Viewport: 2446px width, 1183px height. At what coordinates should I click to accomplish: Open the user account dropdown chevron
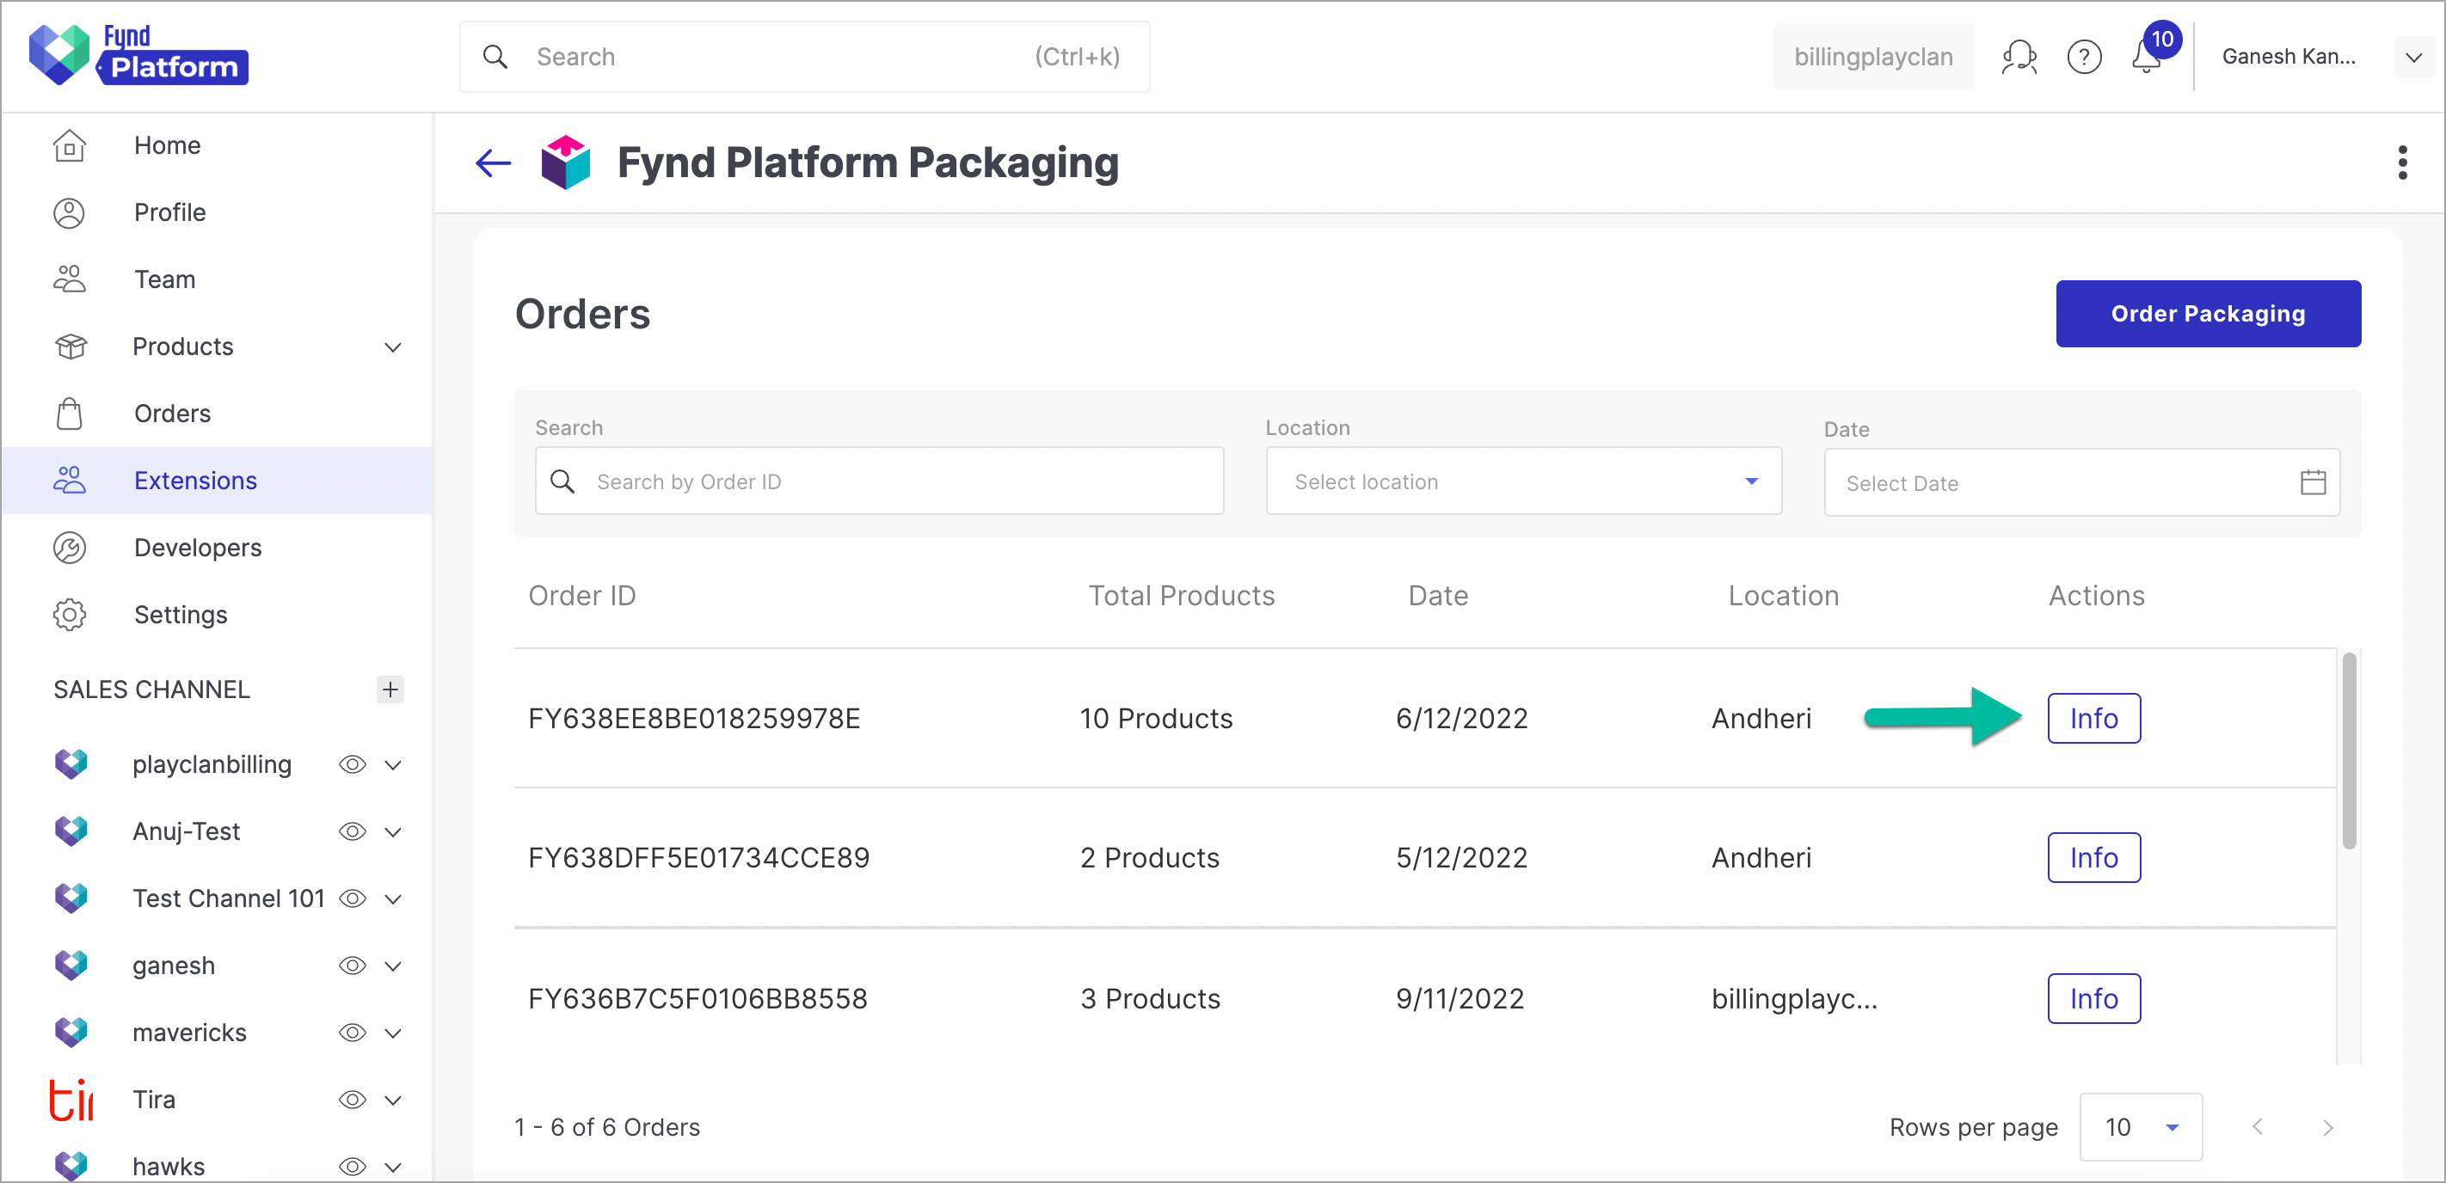pyautogui.click(x=2412, y=57)
